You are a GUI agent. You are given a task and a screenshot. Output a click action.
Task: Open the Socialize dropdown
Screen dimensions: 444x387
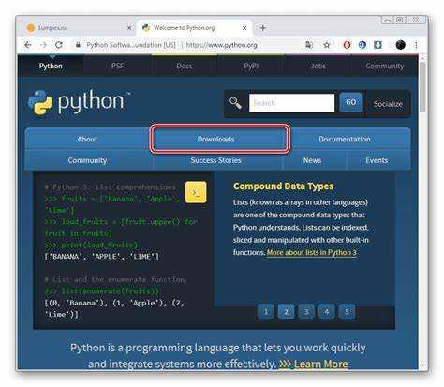[x=388, y=104]
